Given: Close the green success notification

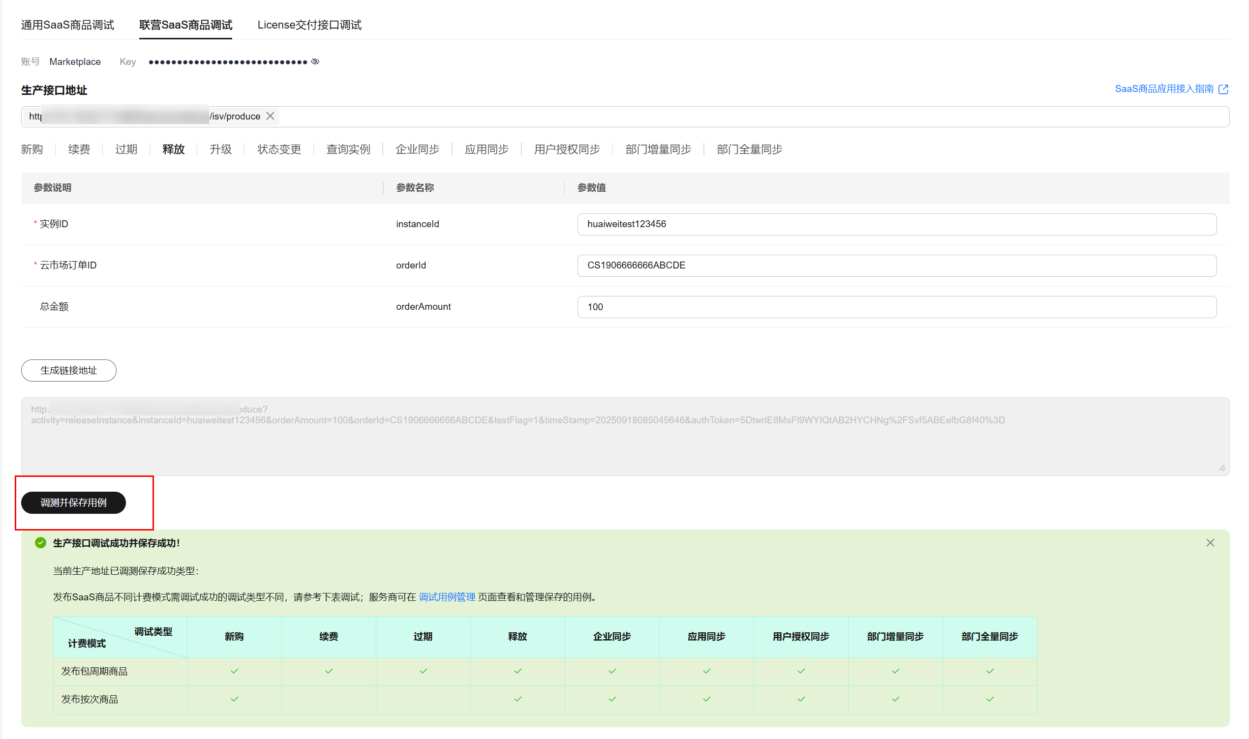Looking at the screenshot, I should (x=1210, y=543).
